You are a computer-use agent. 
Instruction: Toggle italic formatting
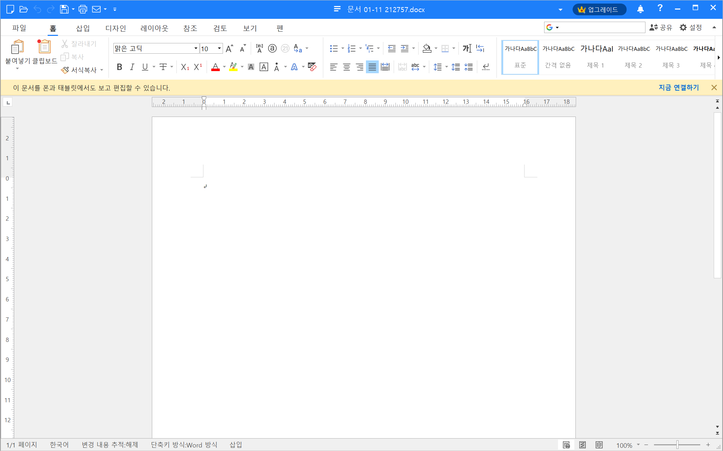point(132,67)
